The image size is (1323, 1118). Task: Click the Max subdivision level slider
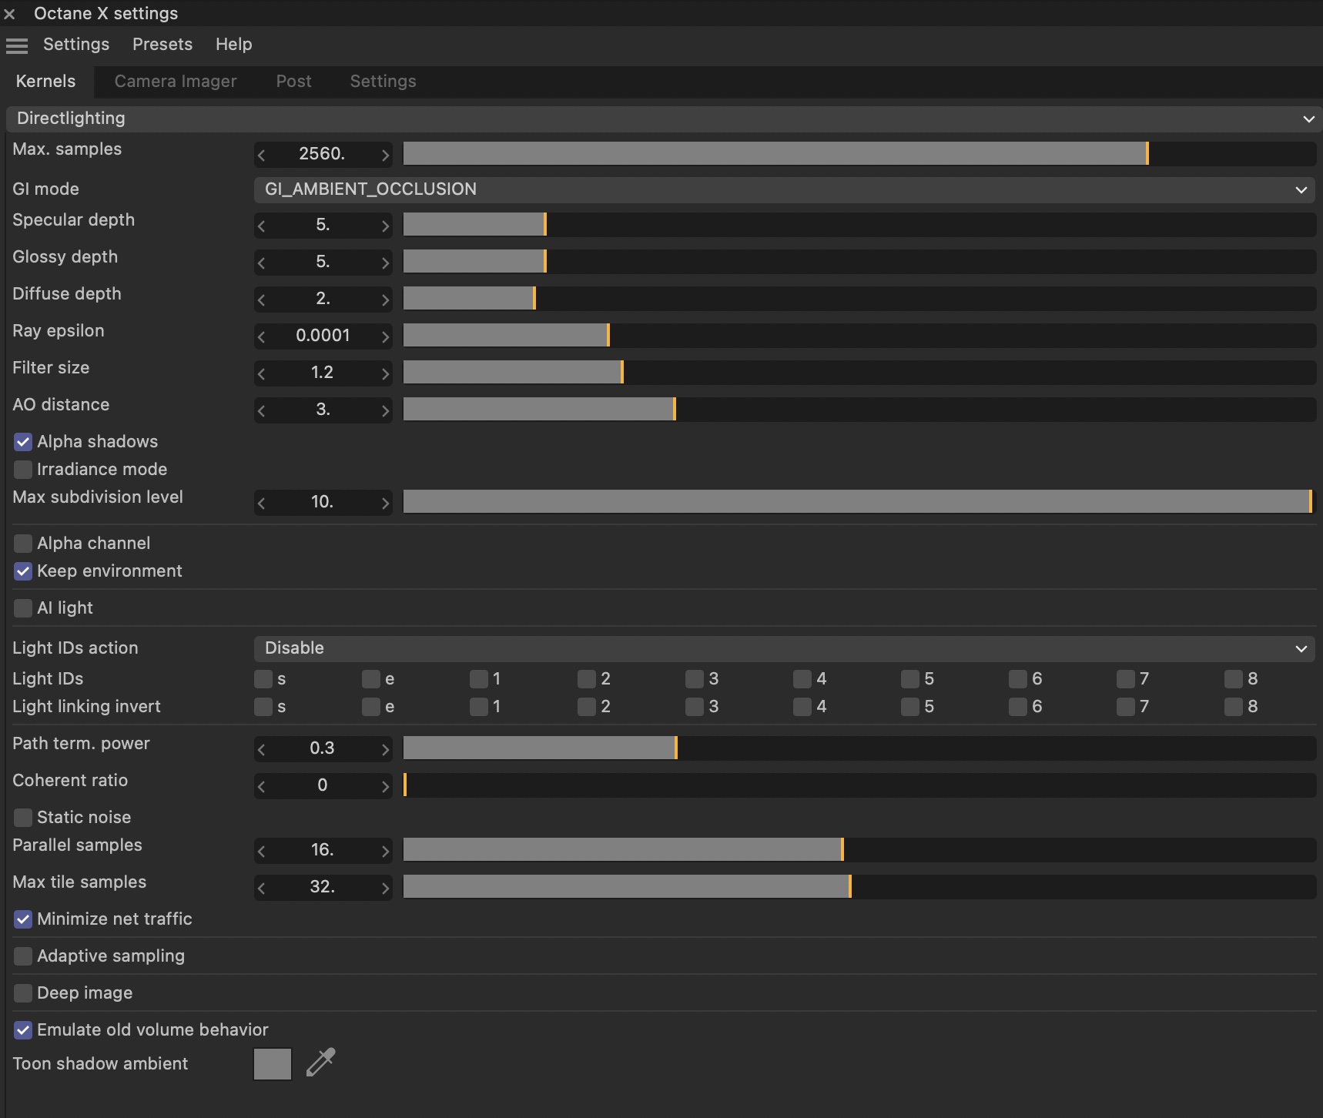859,502
